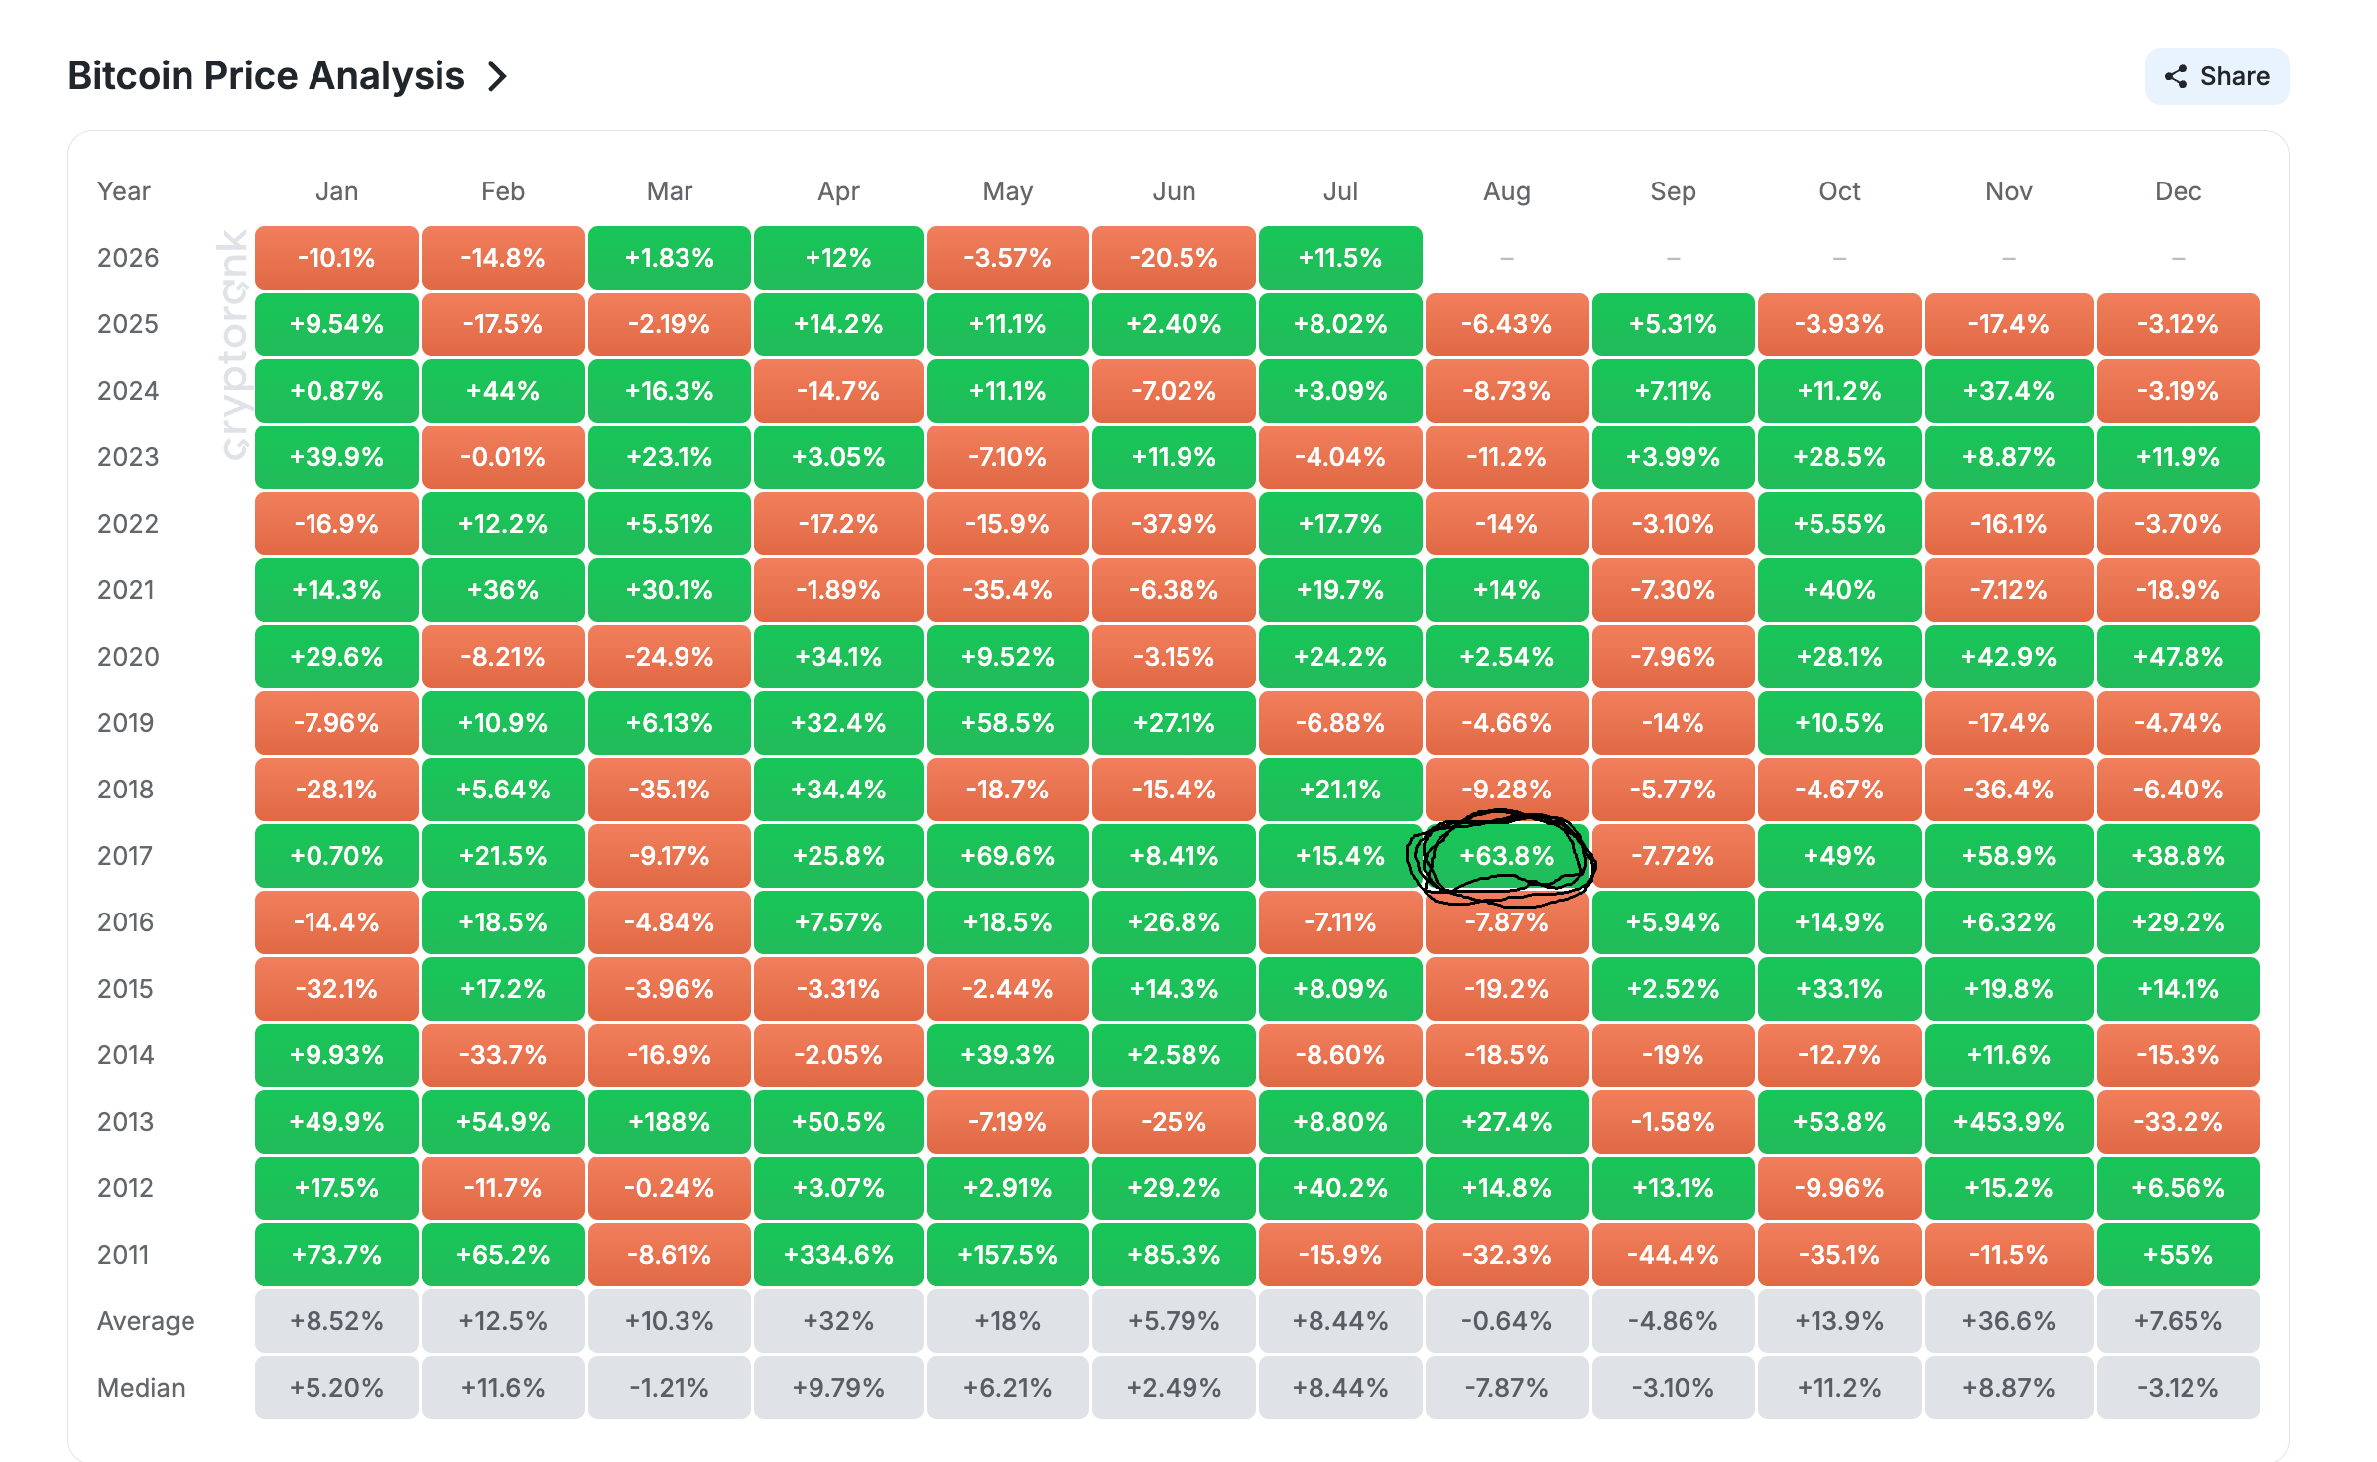This screenshot has height=1462, width=2377.
Task: Select the circled Aug 2017 +63.8% cell
Action: [1506, 856]
